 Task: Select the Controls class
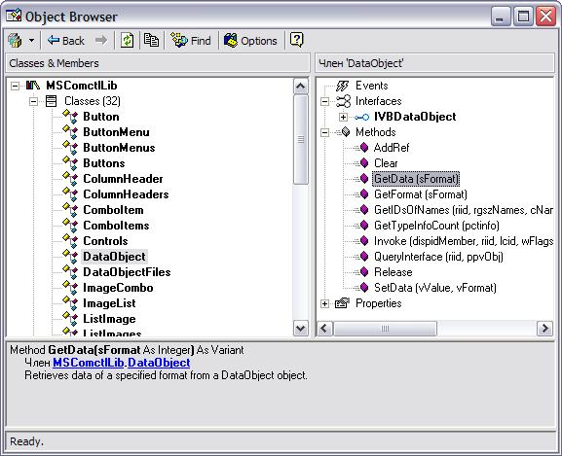105,241
